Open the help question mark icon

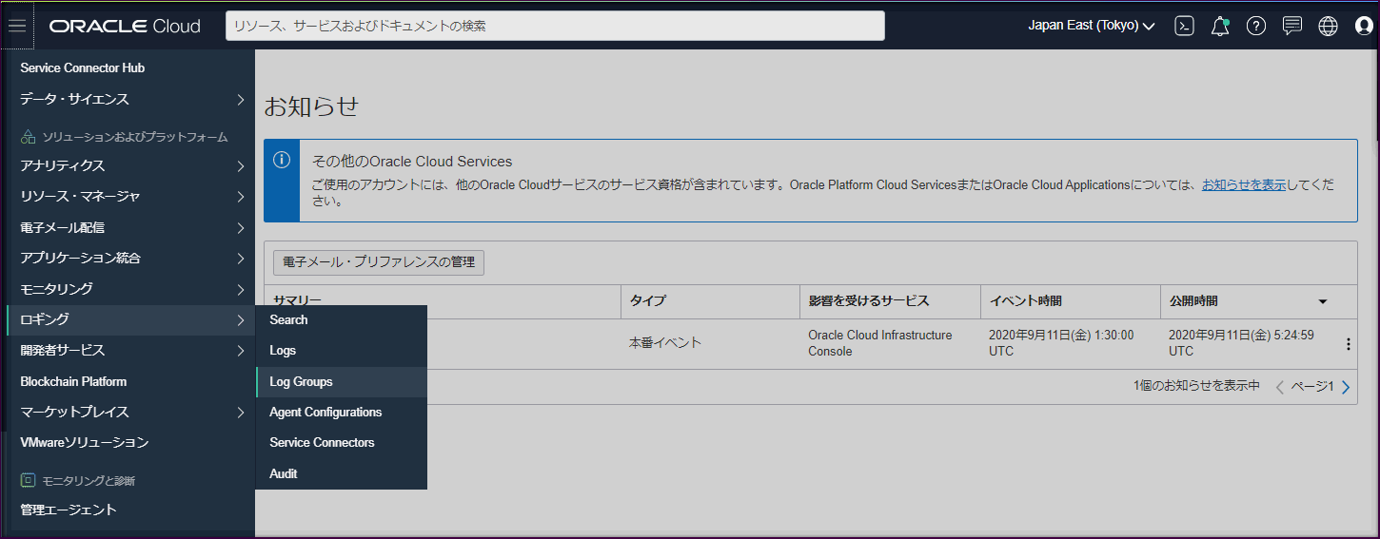click(1256, 26)
